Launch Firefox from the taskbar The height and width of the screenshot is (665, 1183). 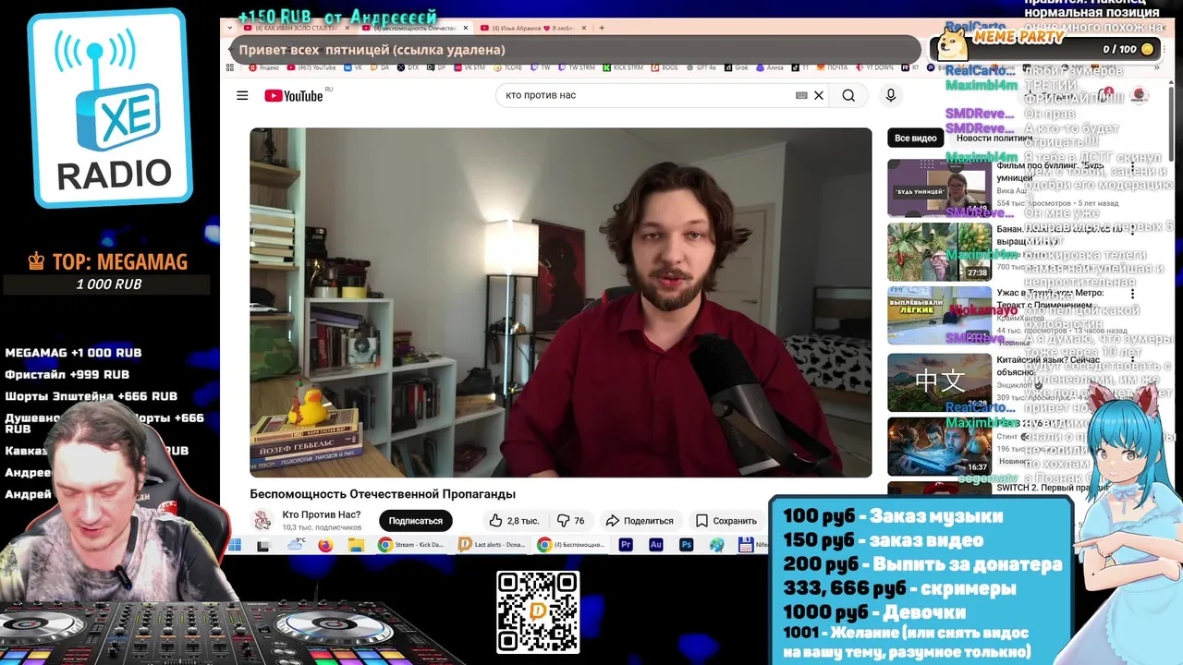(x=325, y=545)
